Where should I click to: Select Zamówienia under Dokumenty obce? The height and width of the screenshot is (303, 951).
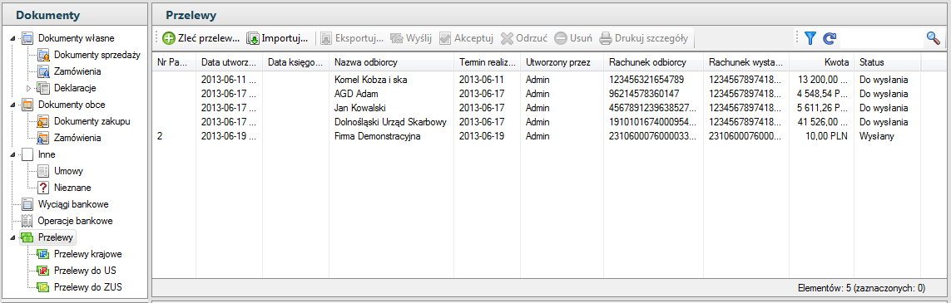(x=77, y=138)
